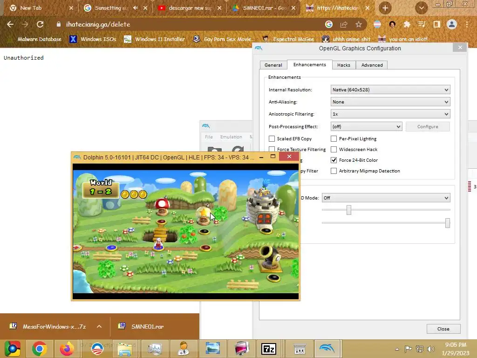This screenshot has width=477, height=358.
Task: Open the Anisotropic Filtering dropdown
Action: click(x=390, y=114)
